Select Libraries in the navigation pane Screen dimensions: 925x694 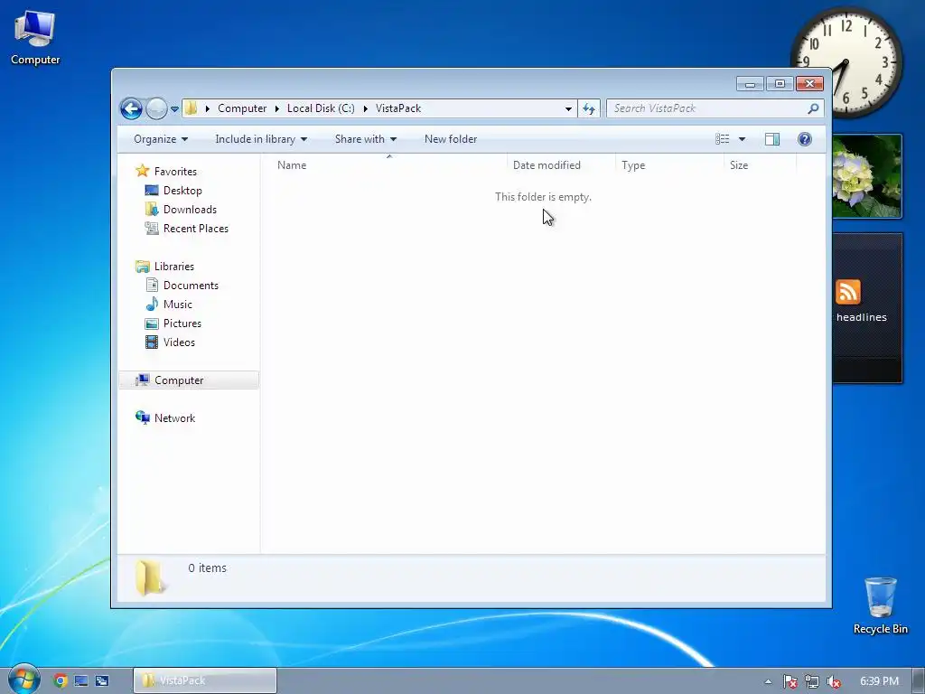(174, 267)
